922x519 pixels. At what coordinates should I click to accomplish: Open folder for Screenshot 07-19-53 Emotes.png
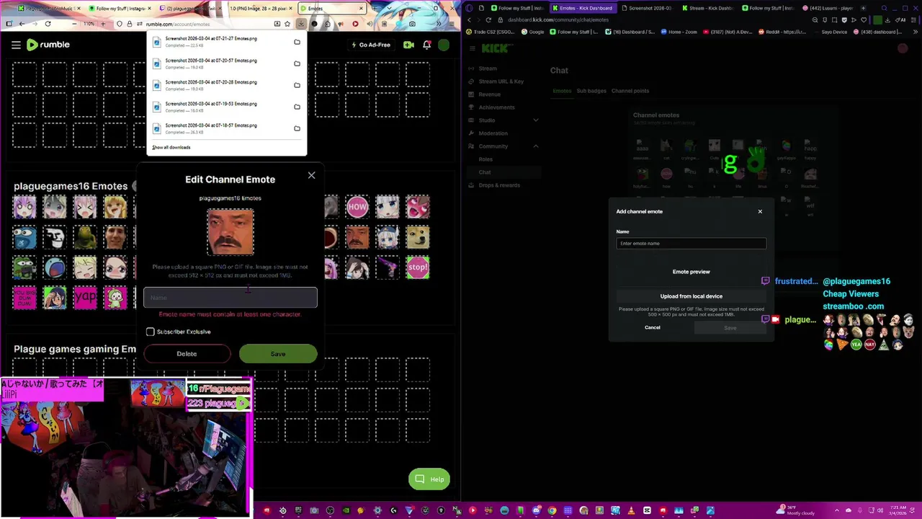[297, 107]
